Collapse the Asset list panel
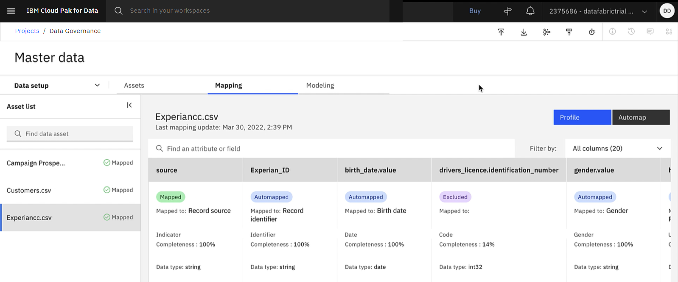Screen dimensions: 678x282 pos(129,105)
